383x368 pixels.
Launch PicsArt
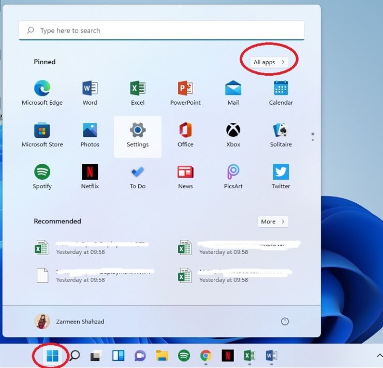[233, 177]
